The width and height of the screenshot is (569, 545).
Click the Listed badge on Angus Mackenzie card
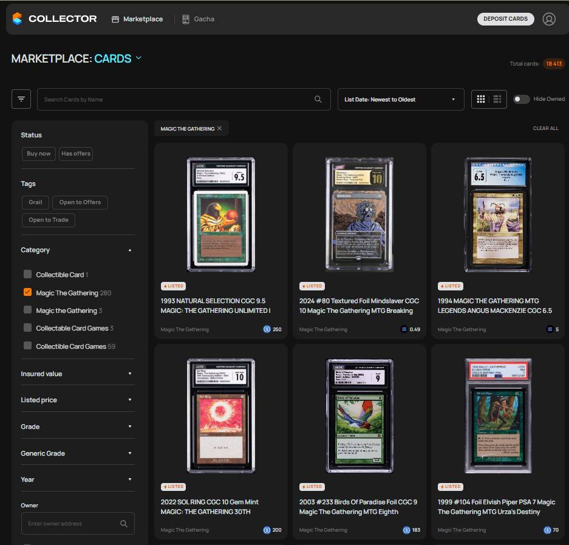pos(451,286)
